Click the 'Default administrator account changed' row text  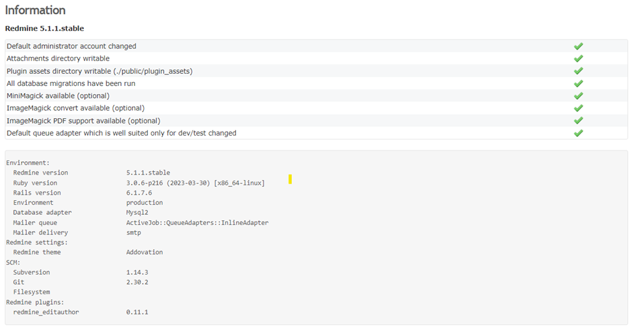pos(71,46)
